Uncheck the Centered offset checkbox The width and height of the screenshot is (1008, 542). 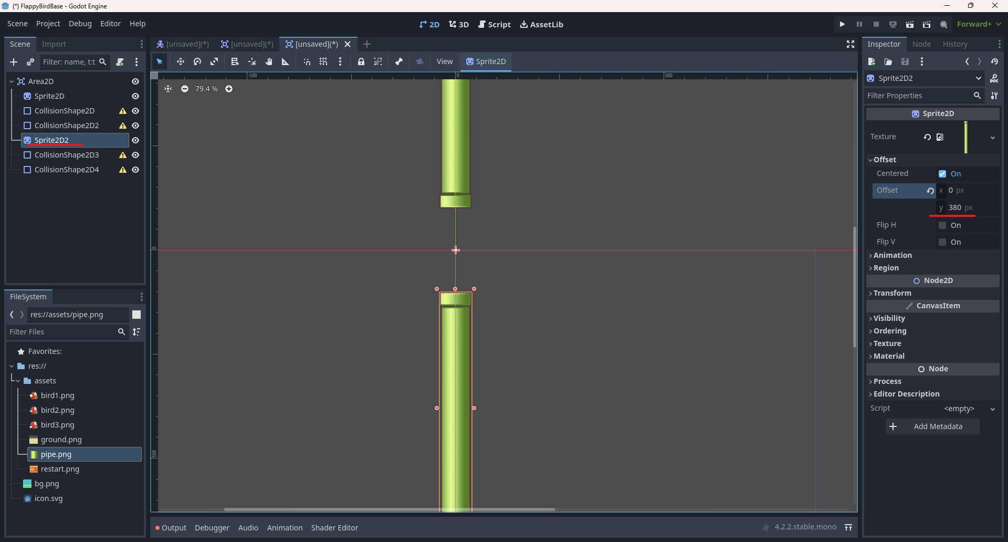(x=943, y=174)
